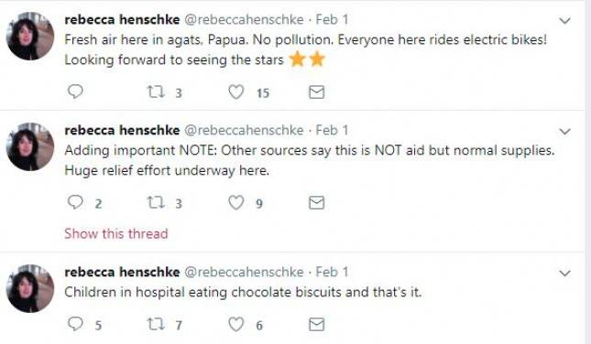
Task: Reply to the Adding important NOTE tweet
Action: (75, 202)
